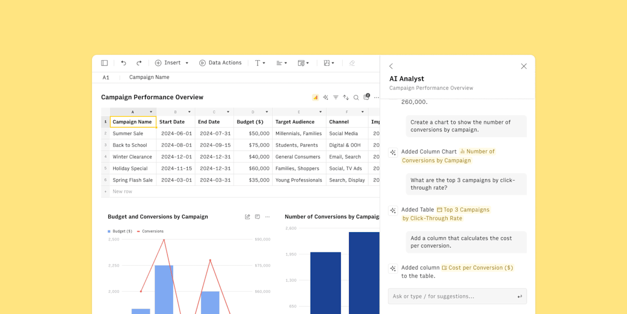This screenshot has width=627, height=314.
Task: Open column D dropdown arrow
Action: click(267, 112)
